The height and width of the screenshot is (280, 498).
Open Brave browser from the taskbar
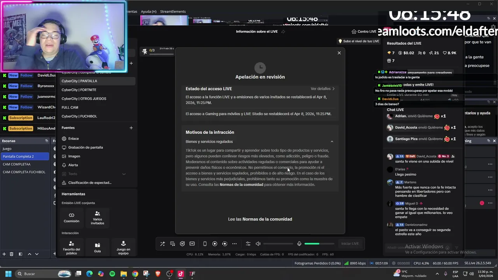pyautogui.click(x=158, y=274)
